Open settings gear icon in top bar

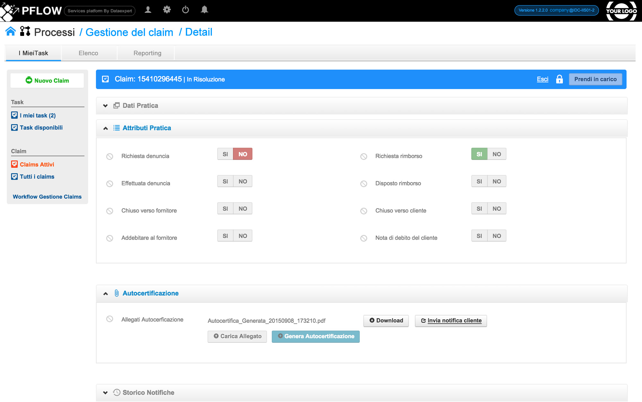pyautogui.click(x=167, y=10)
